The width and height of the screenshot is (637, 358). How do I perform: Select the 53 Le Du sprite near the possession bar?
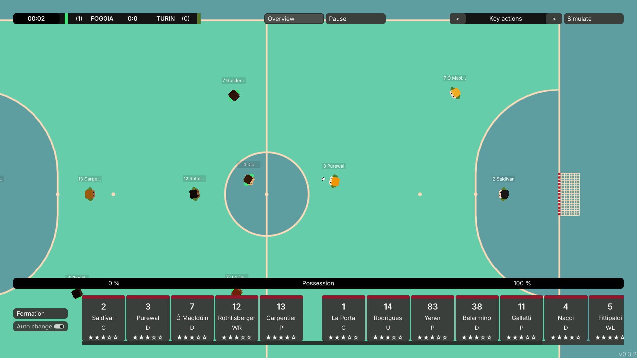(x=236, y=292)
